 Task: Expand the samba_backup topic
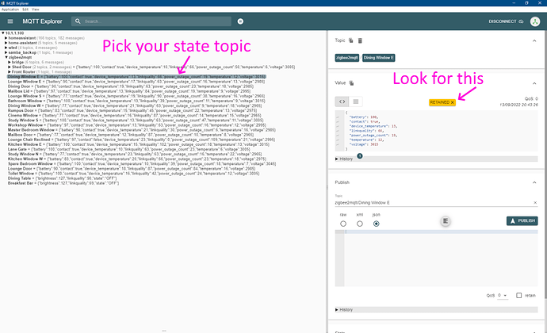coord(6,52)
